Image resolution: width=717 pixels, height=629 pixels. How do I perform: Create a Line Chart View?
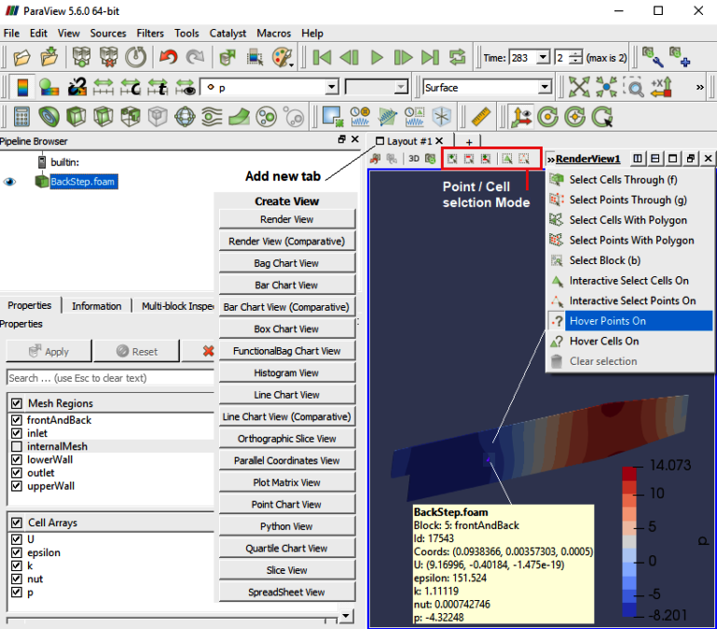[287, 395]
